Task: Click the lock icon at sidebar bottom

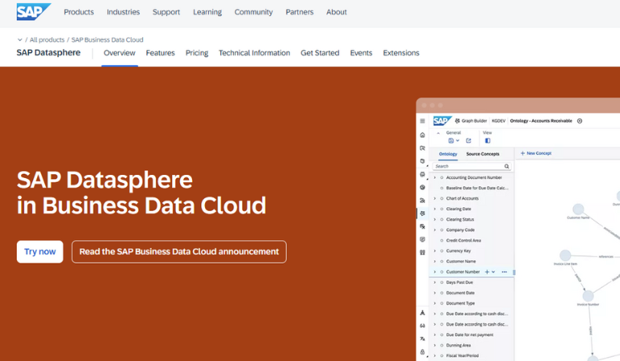Action: coord(422,351)
